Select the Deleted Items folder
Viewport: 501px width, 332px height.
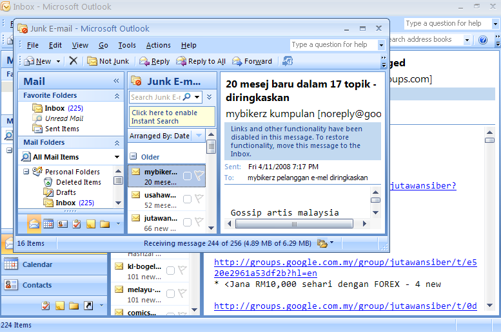click(x=79, y=182)
